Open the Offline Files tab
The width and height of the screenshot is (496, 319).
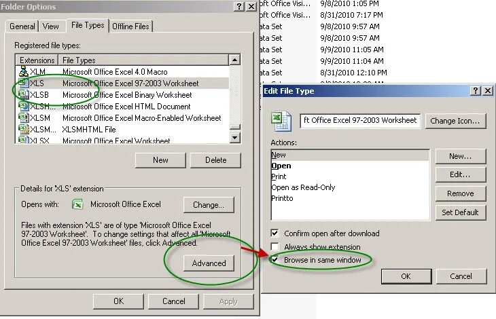(130, 26)
